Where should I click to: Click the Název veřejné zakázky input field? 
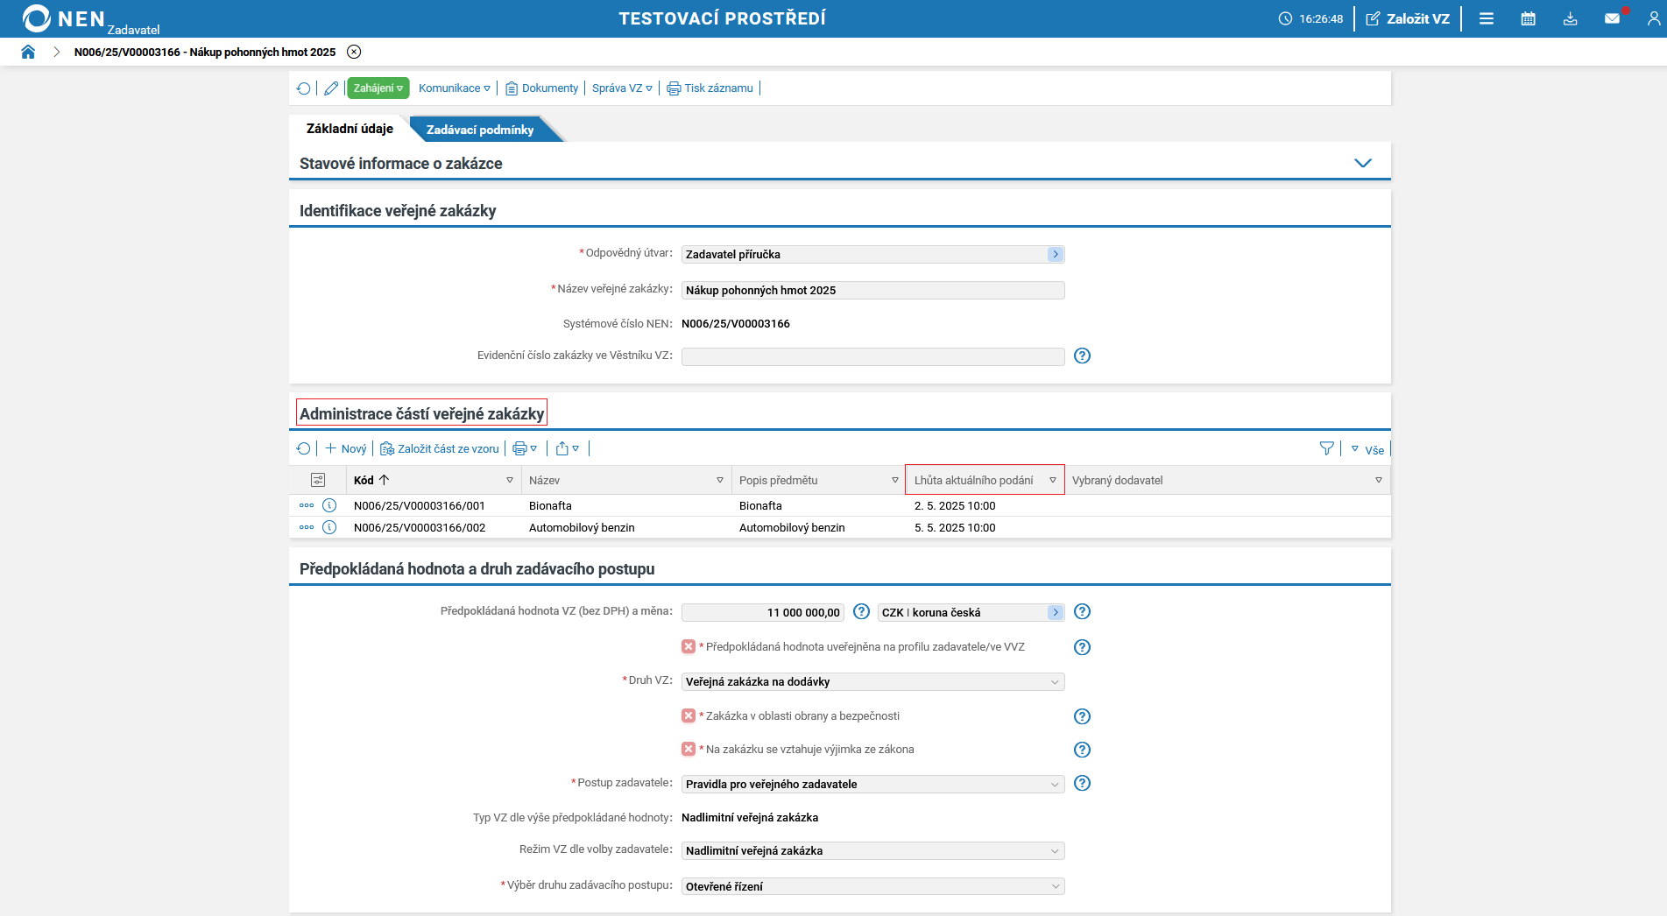(872, 290)
